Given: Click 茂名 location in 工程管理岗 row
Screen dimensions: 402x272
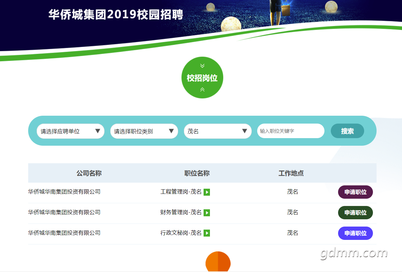Looking at the screenshot, I should [x=293, y=192].
